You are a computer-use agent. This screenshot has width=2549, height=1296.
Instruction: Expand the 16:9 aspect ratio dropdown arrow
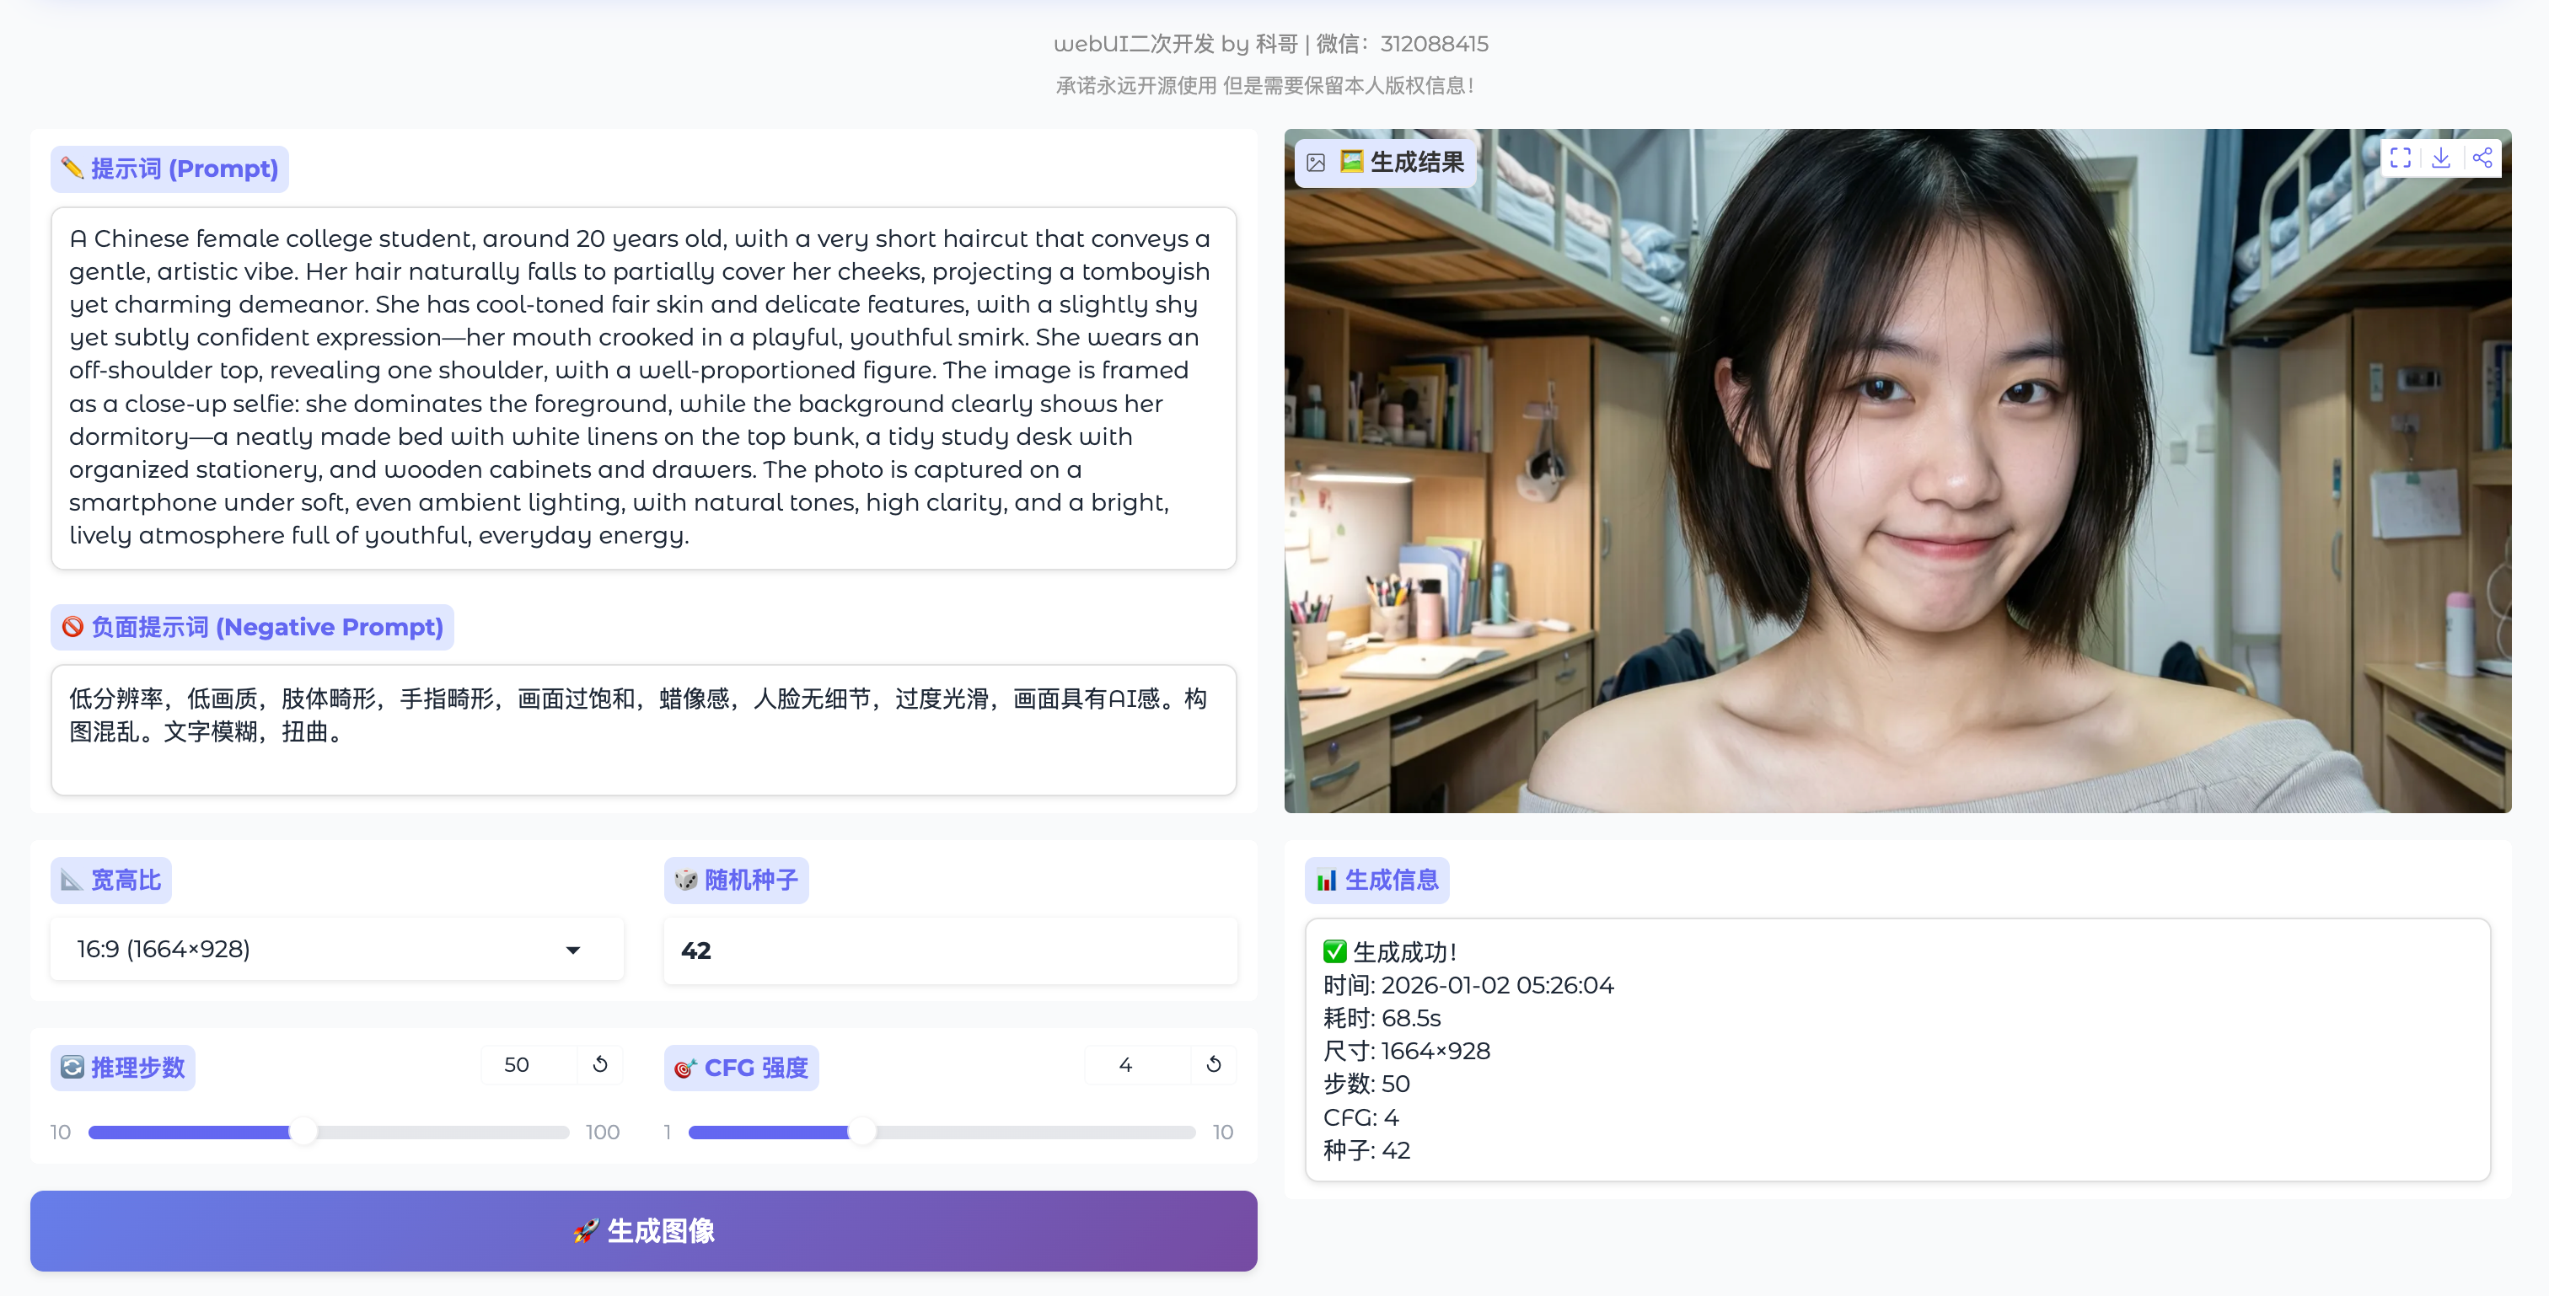coord(573,950)
